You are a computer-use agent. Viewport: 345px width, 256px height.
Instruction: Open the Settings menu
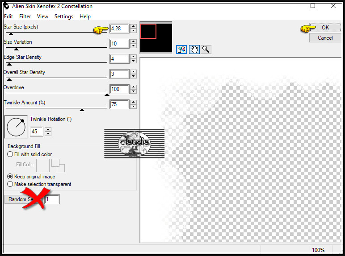coord(64,17)
